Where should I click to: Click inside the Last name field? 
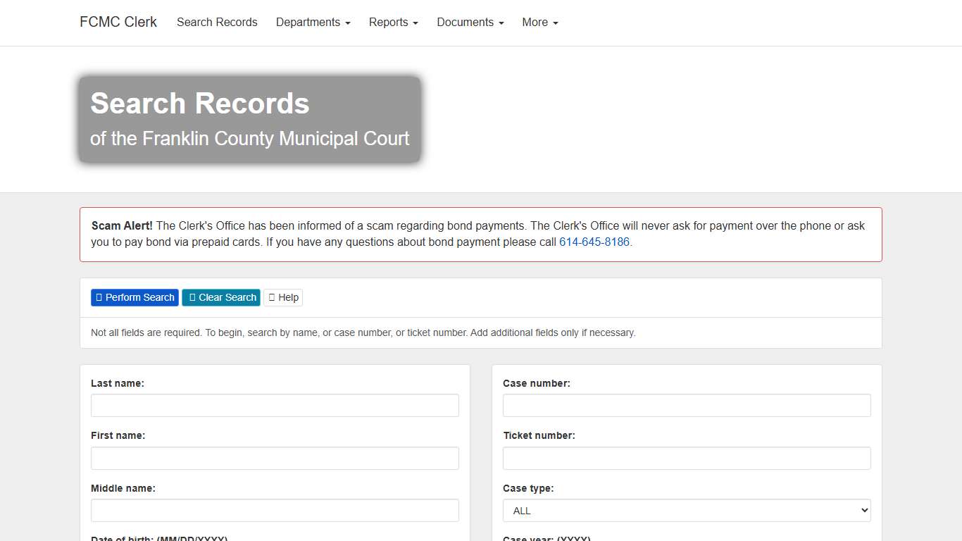[275, 405]
